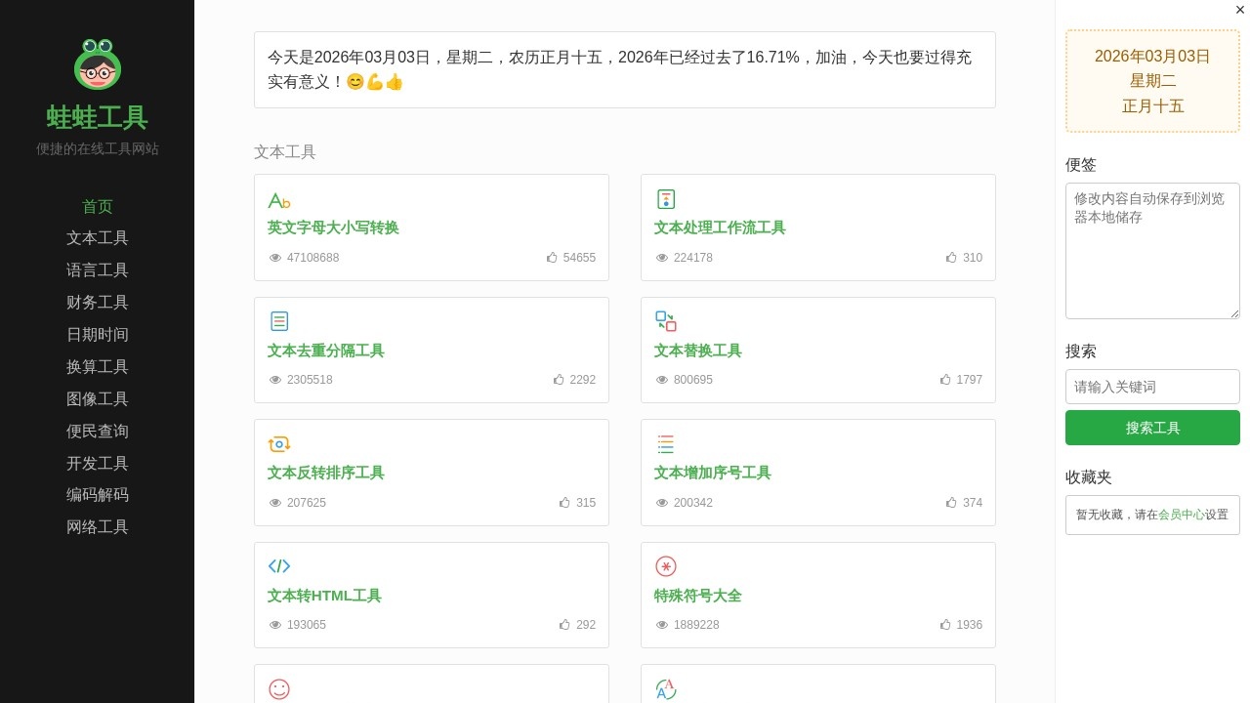Click the 文本反转排序工具 rotate icon

(x=279, y=444)
